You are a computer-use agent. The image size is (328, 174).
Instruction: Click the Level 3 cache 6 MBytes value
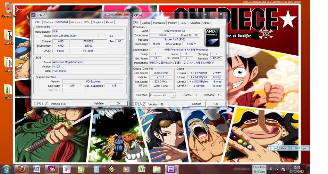pyautogui.click(x=199, y=86)
